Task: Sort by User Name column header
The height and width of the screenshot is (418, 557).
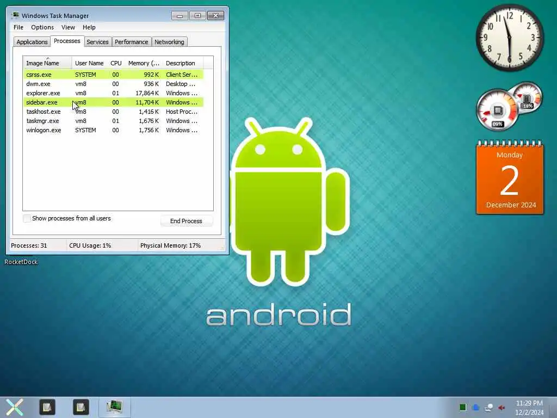Action: (89, 63)
